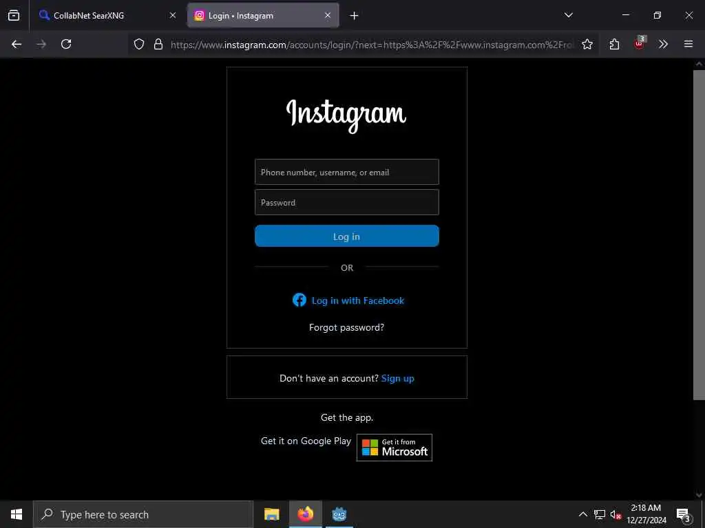The width and height of the screenshot is (705, 528).
Task: Open the clock showing 2:18 AM
Action: [646, 514]
